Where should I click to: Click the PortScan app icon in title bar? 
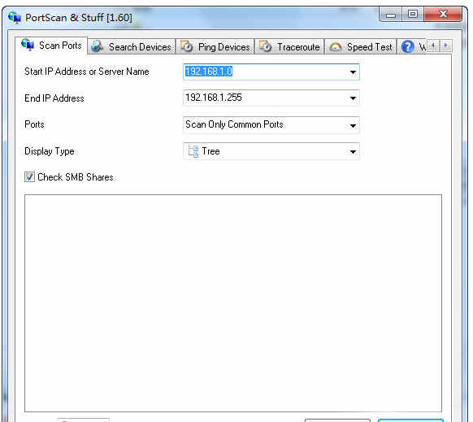tap(15, 18)
